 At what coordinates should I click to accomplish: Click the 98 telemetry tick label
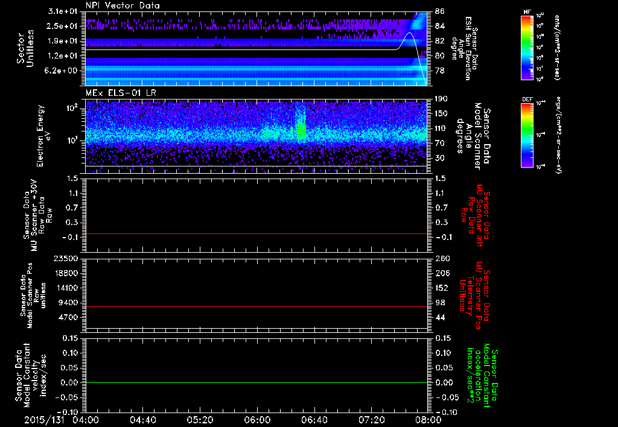point(440,303)
